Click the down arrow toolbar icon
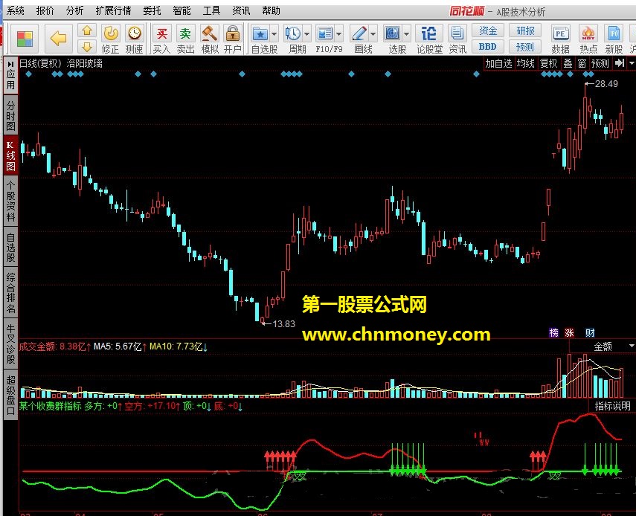Viewport: 636px width, 516px height. click(87, 47)
